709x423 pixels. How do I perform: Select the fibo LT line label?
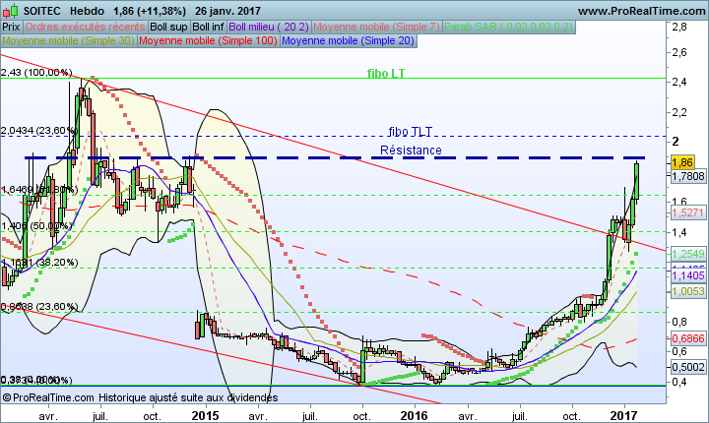pyautogui.click(x=386, y=73)
